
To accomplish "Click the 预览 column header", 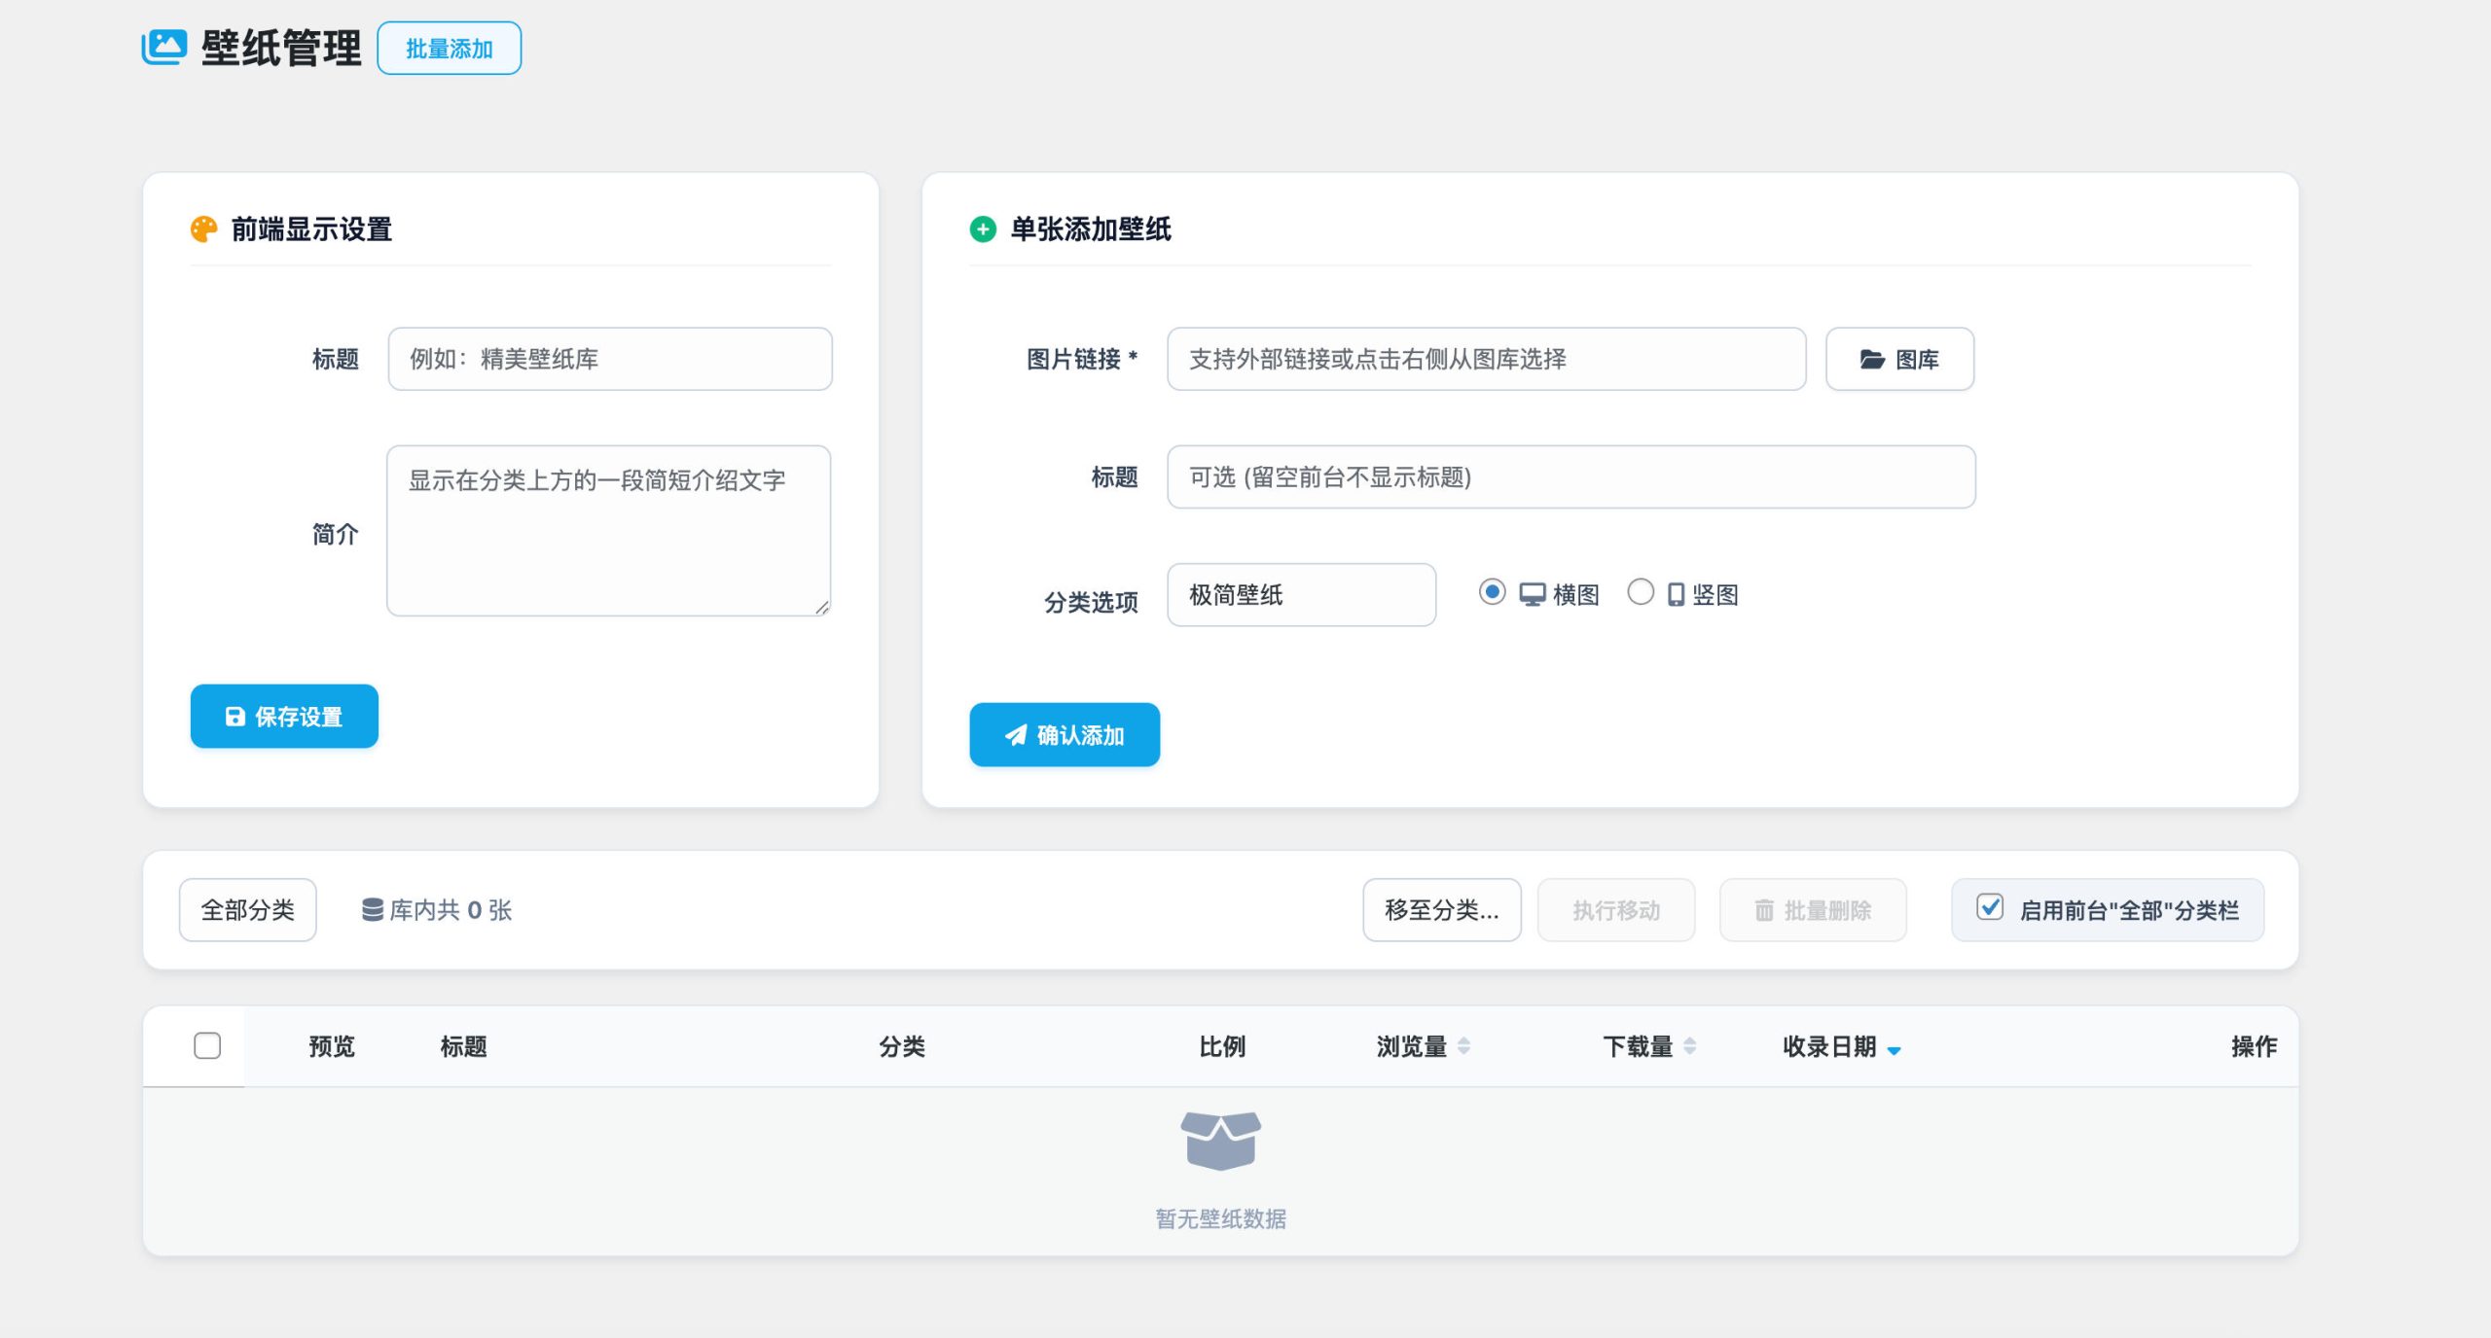I will [x=332, y=1046].
